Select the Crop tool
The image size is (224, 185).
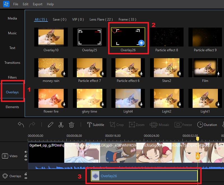click(116, 125)
